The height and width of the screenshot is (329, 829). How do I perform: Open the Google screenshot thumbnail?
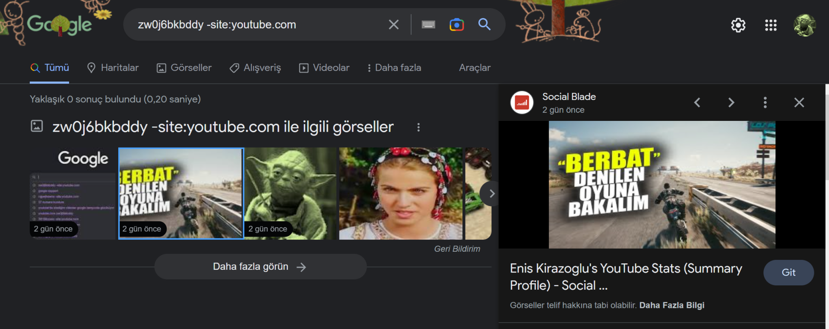(73, 193)
